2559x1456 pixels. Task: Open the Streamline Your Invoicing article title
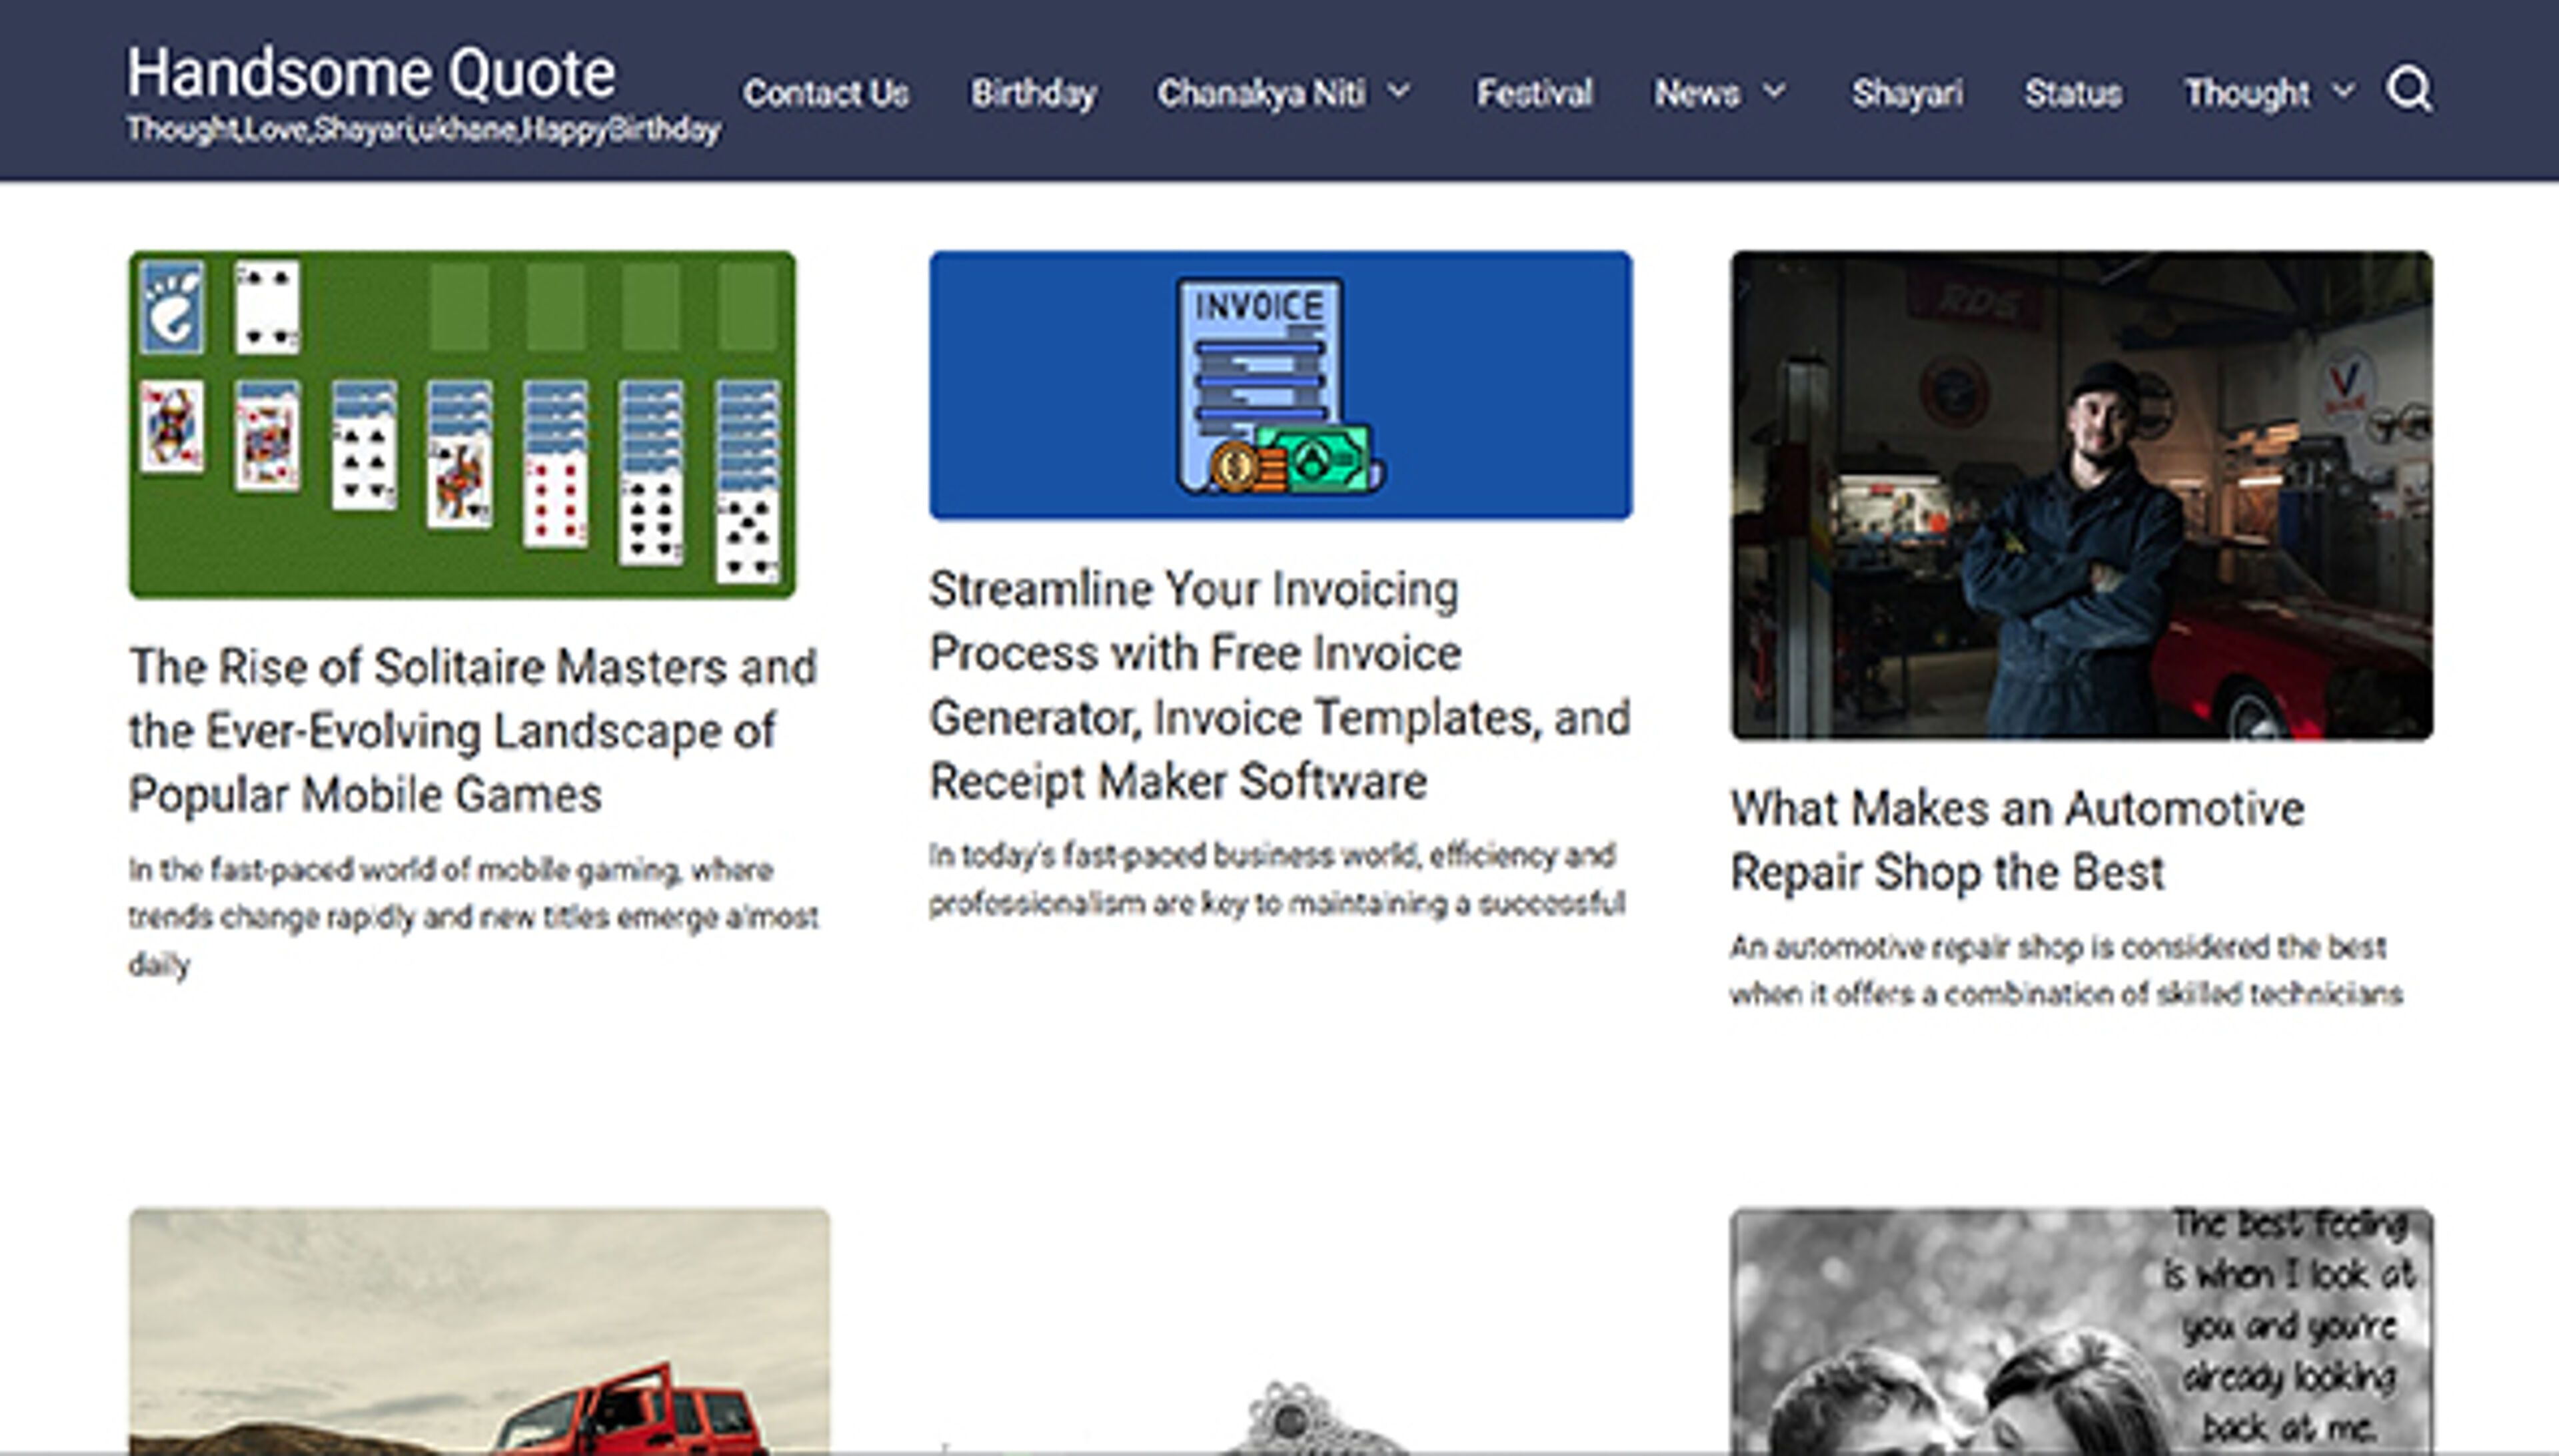[1278, 685]
